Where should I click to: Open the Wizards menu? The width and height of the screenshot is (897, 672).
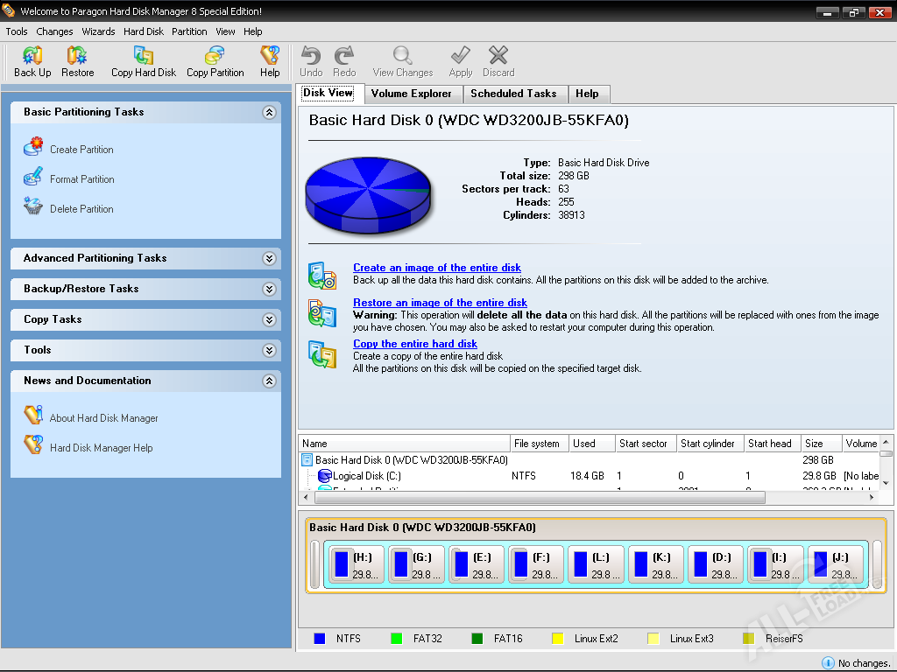coord(98,31)
